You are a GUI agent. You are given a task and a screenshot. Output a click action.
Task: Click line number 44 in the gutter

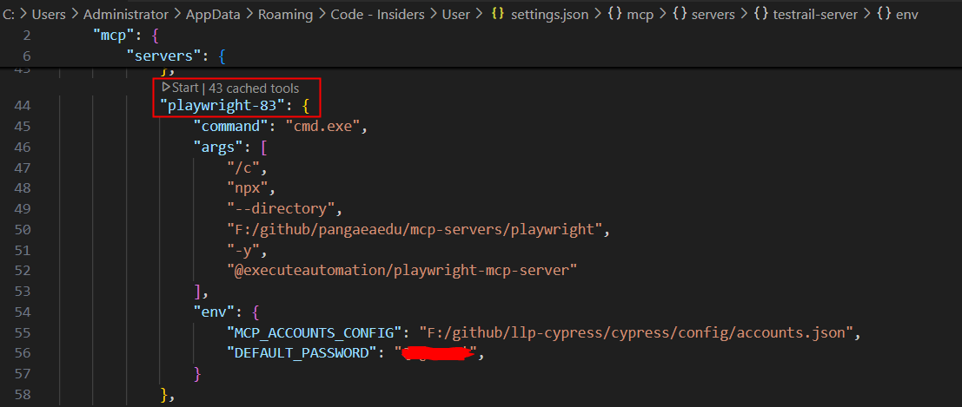[x=22, y=107]
